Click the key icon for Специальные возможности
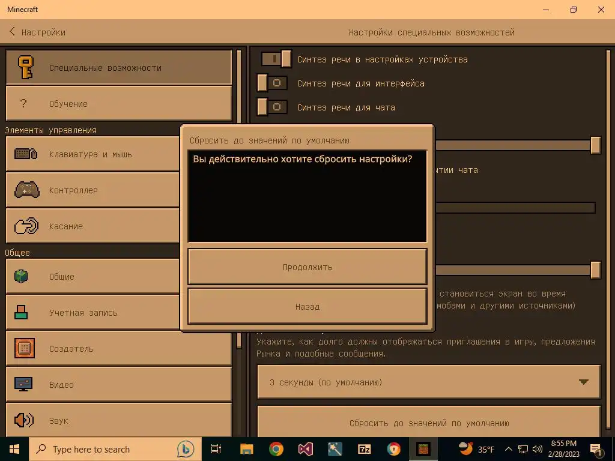Image resolution: width=615 pixels, height=461 pixels. [x=25, y=67]
